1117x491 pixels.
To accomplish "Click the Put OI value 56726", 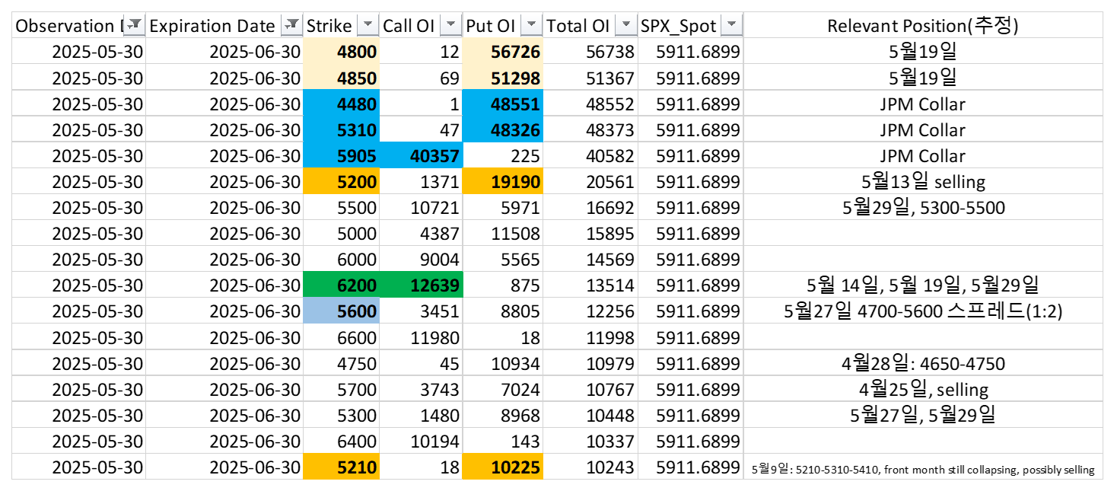I will 503,52.
